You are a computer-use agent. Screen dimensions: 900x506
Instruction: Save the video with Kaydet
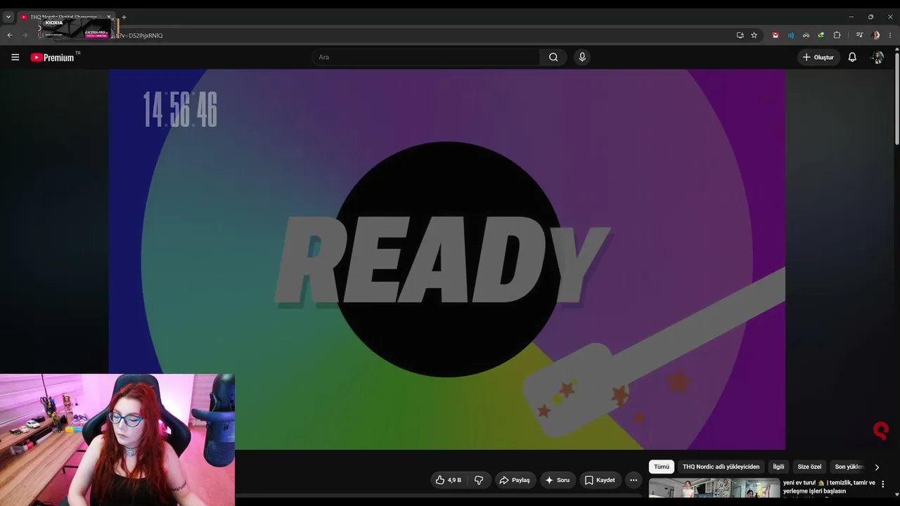click(600, 480)
